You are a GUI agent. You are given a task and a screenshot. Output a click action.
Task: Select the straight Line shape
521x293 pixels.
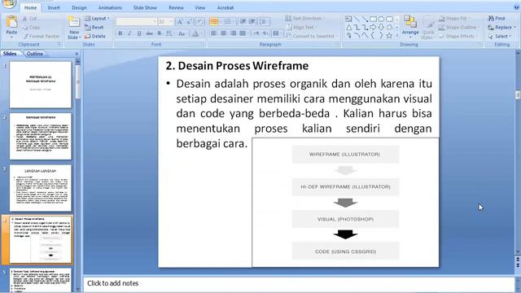coord(357,19)
